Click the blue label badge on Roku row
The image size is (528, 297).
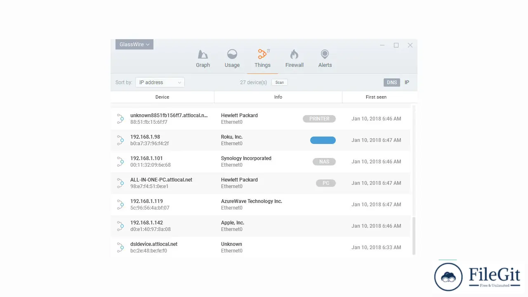point(323,140)
